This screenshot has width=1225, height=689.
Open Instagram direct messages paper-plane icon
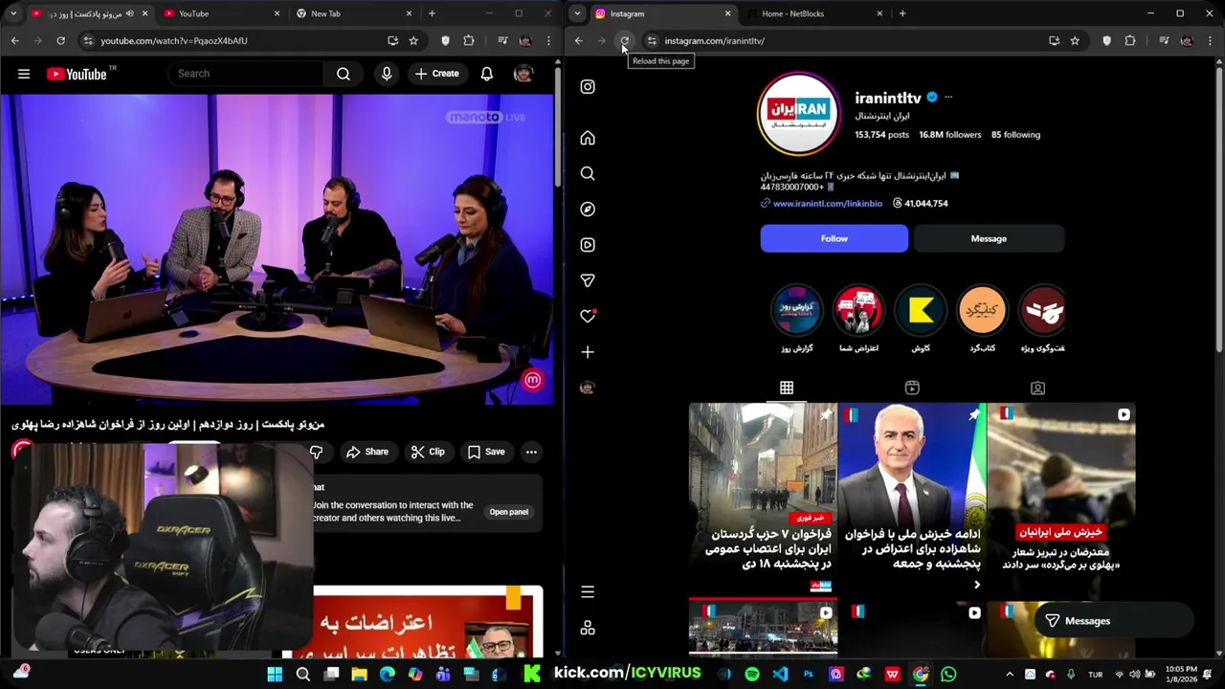coord(588,280)
